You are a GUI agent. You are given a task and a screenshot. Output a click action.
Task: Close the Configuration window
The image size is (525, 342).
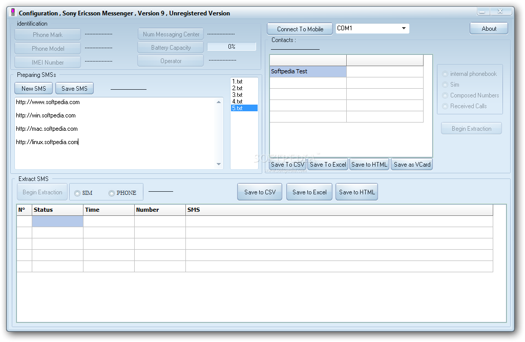pos(500,11)
